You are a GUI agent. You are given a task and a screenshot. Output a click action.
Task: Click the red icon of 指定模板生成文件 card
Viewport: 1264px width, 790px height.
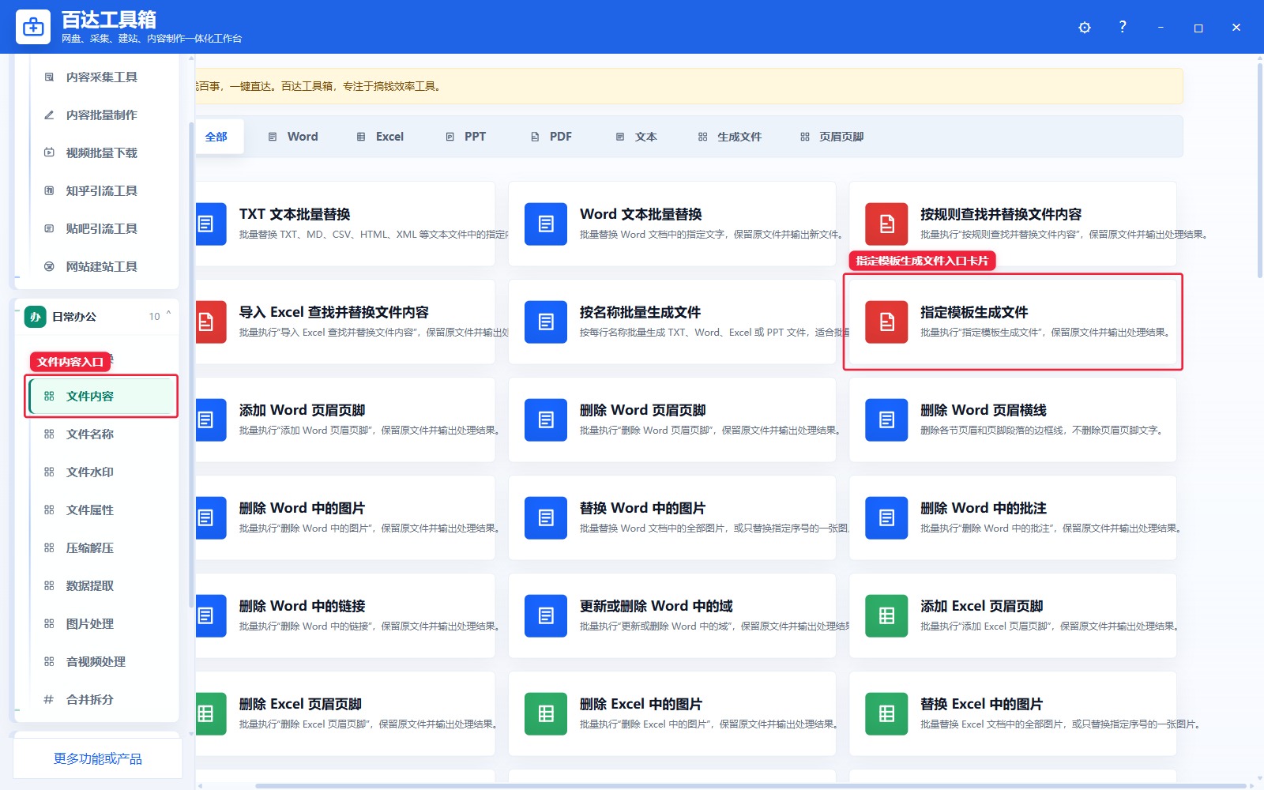pyautogui.click(x=886, y=322)
